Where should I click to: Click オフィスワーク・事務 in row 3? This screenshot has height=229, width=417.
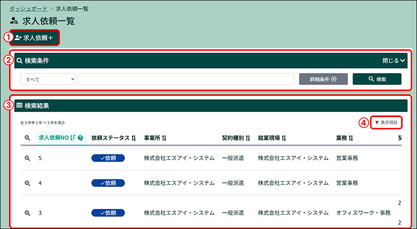click(x=363, y=213)
